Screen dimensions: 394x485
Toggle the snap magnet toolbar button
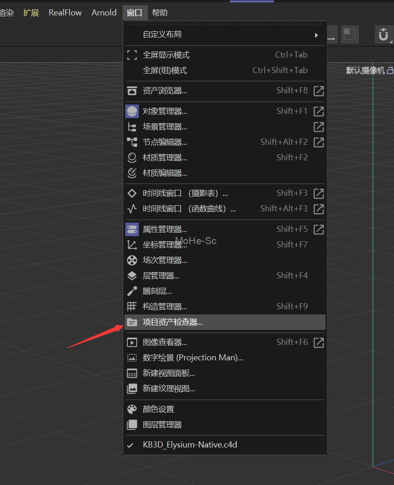pyautogui.click(x=383, y=35)
